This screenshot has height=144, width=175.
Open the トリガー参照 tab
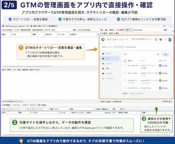16,70
